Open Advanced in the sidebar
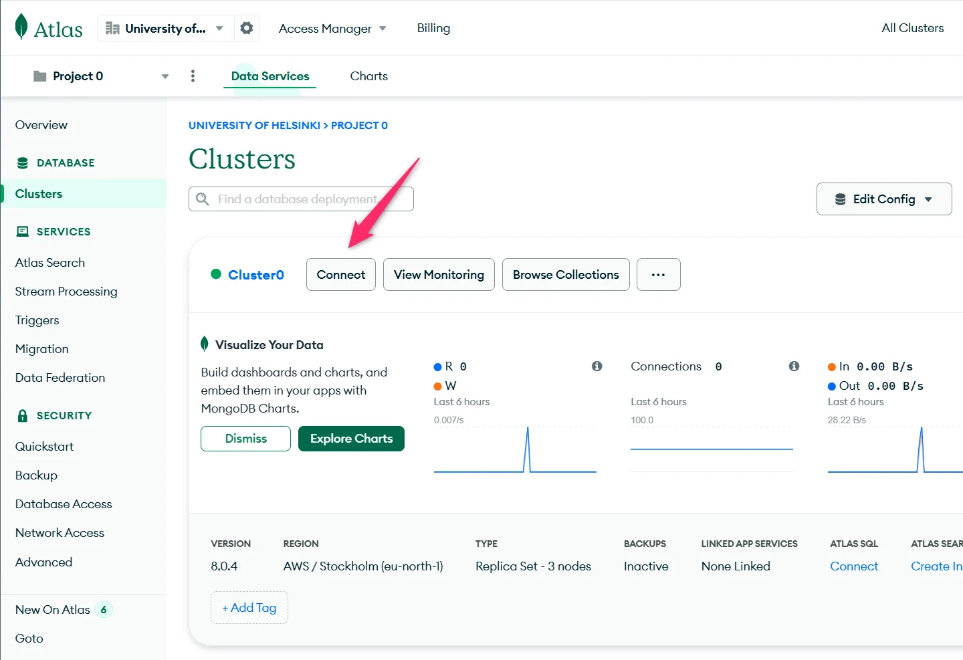Screen dimensions: 963x660 [x=43, y=562]
